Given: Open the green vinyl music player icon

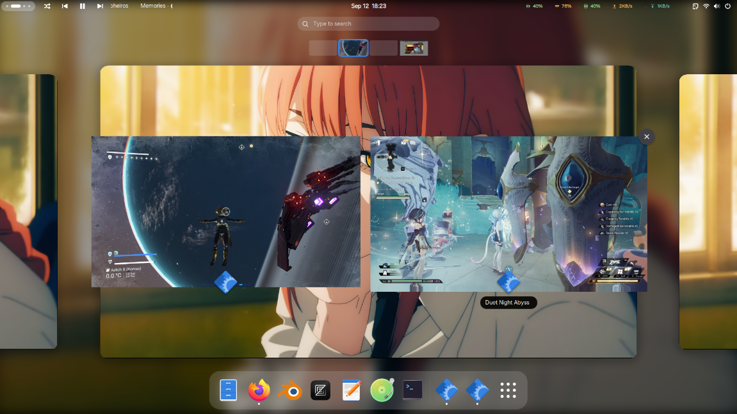Looking at the screenshot, I should (382, 390).
